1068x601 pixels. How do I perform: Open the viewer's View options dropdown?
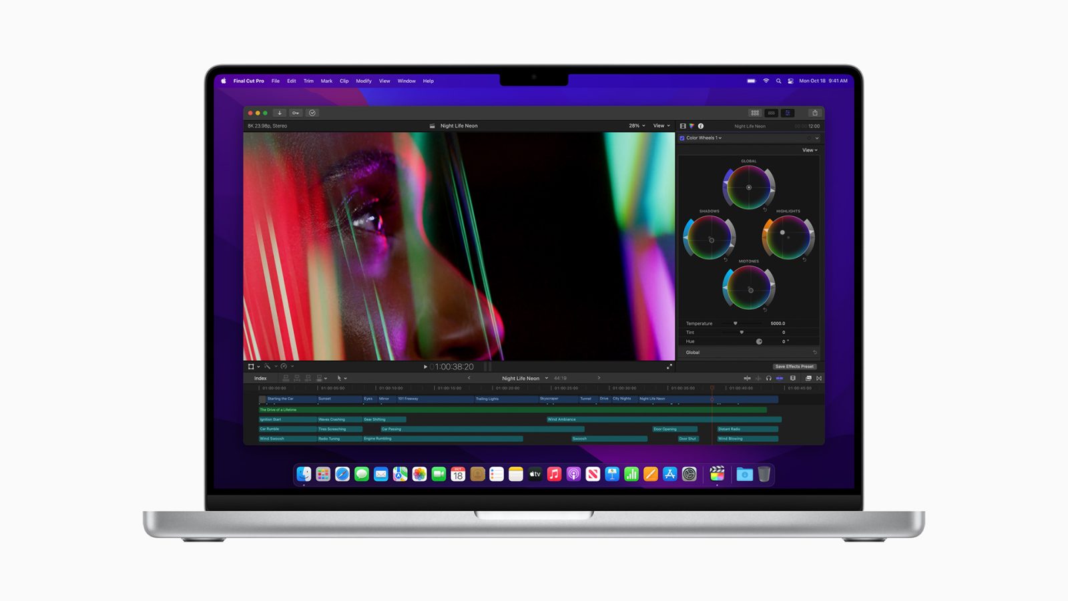pos(661,126)
